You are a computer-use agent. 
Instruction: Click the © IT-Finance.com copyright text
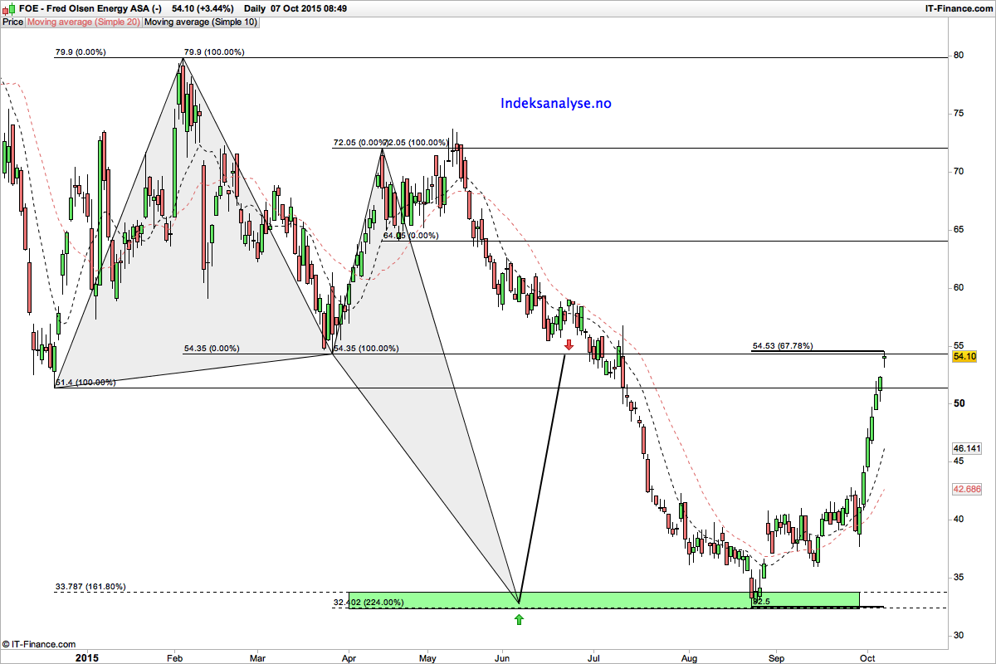(x=39, y=644)
